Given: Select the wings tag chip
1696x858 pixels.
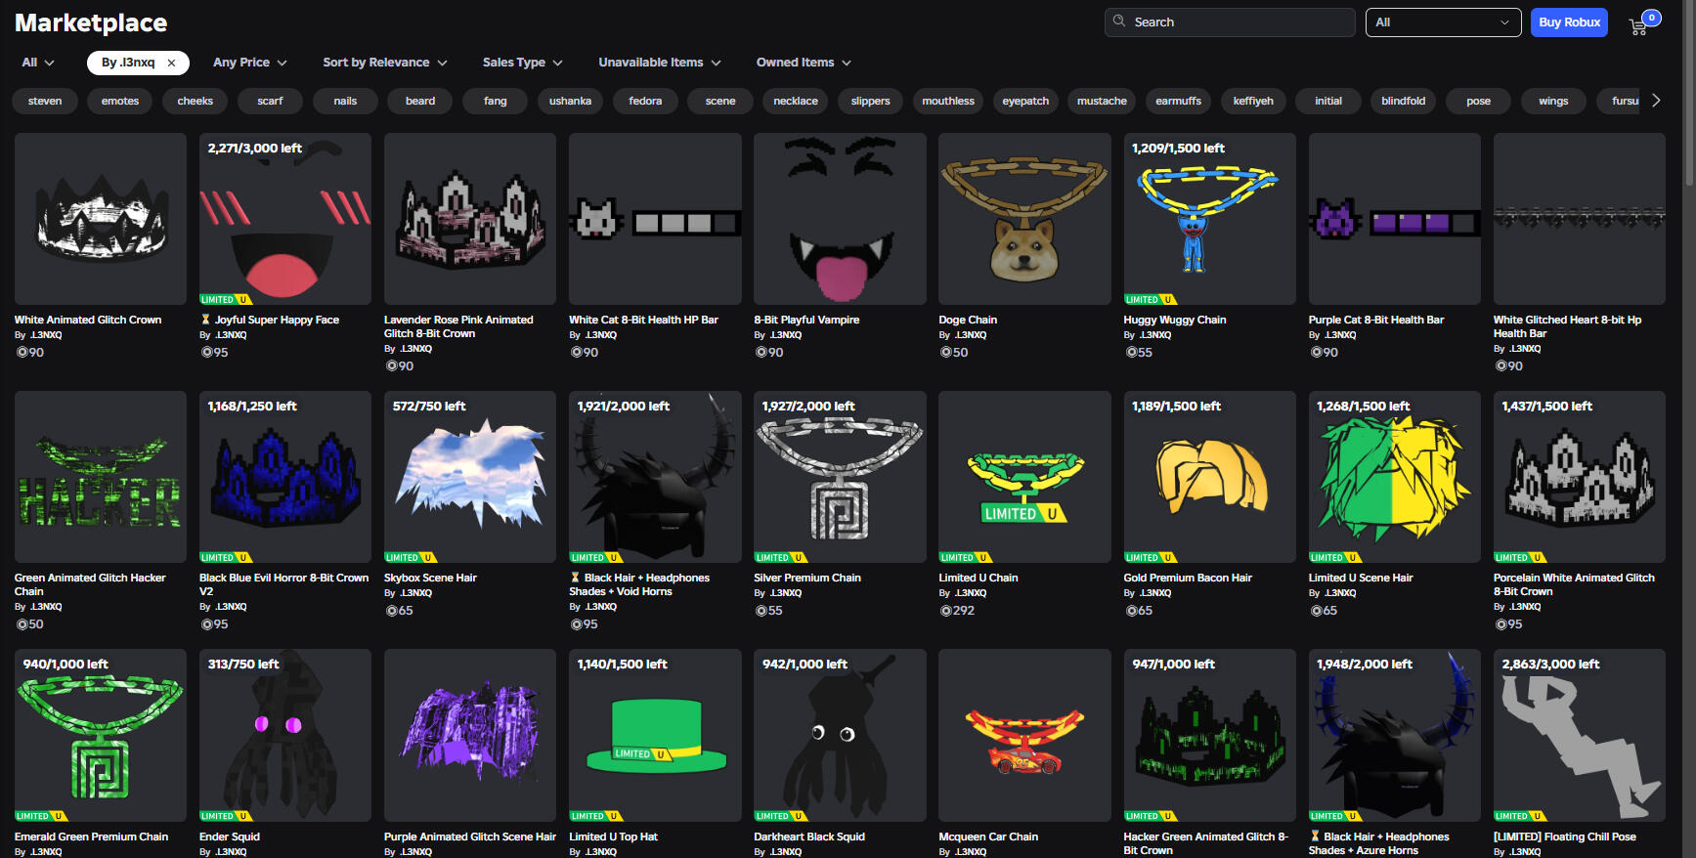Looking at the screenshot, I should [x=1553, y=101].
